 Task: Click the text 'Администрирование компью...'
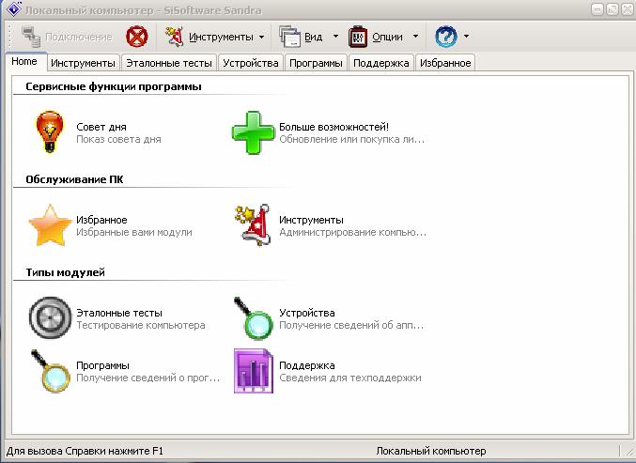pos(352,233)
